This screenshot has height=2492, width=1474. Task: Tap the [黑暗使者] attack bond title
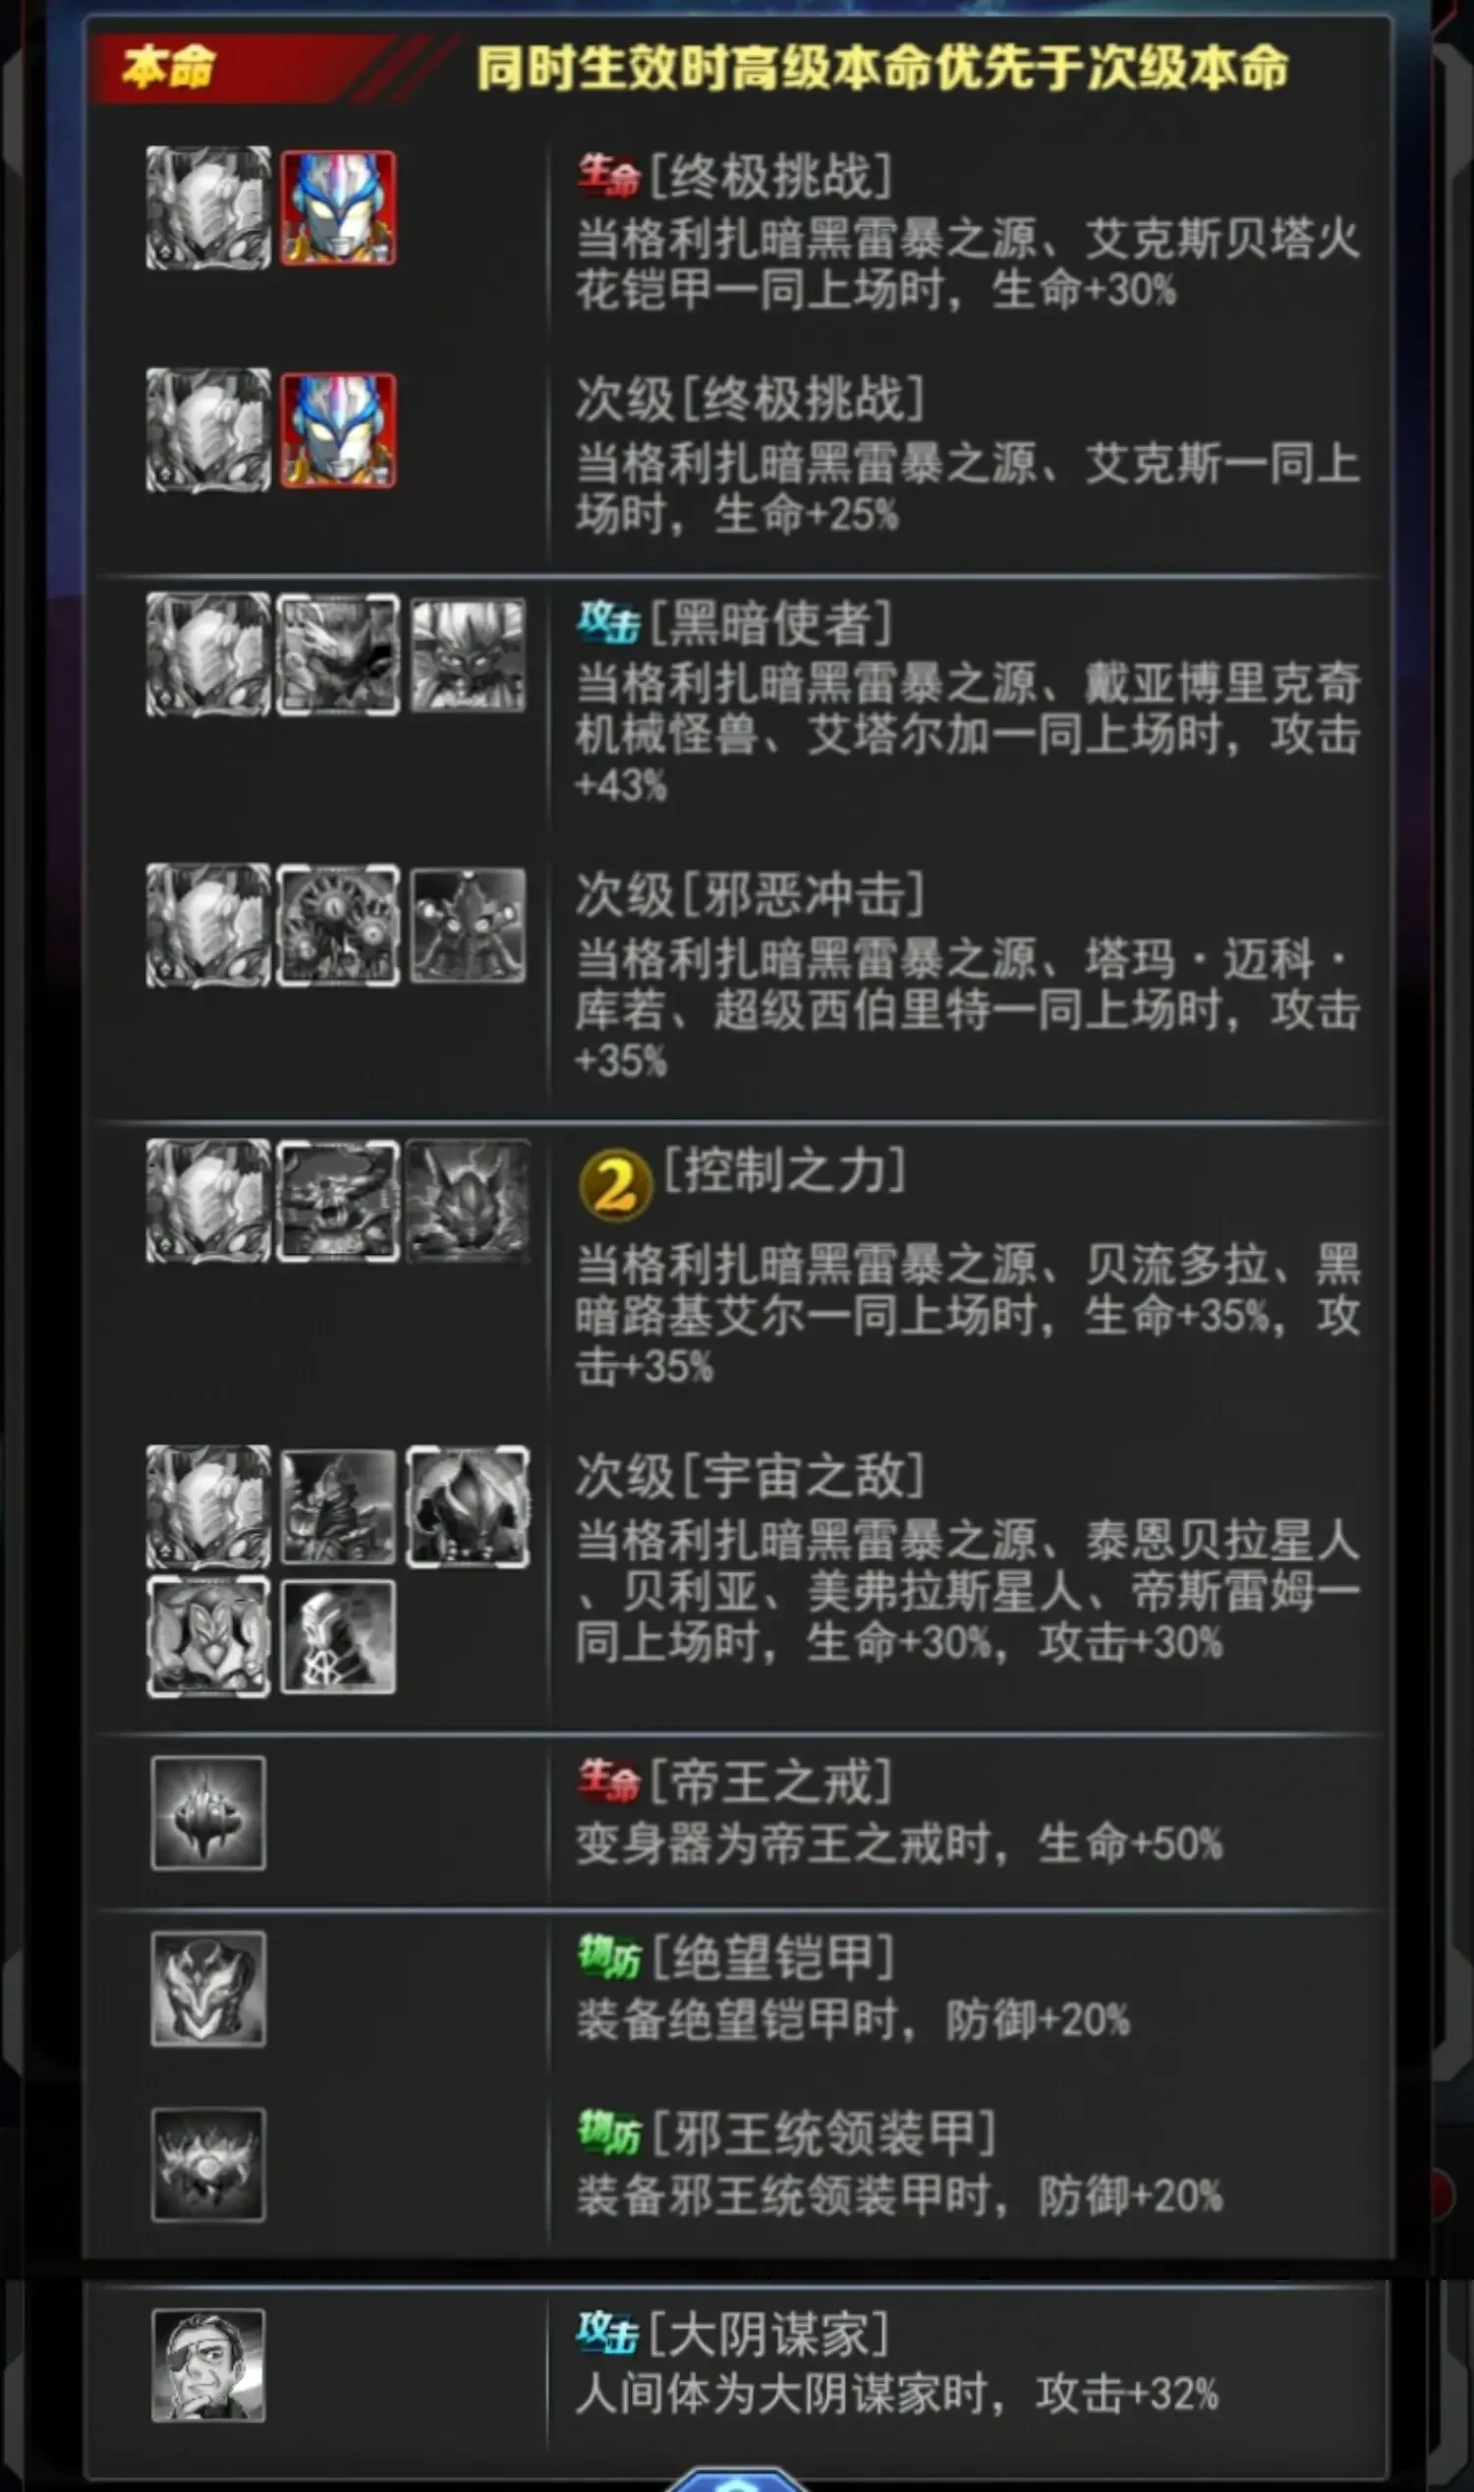(x=770, y=623)
